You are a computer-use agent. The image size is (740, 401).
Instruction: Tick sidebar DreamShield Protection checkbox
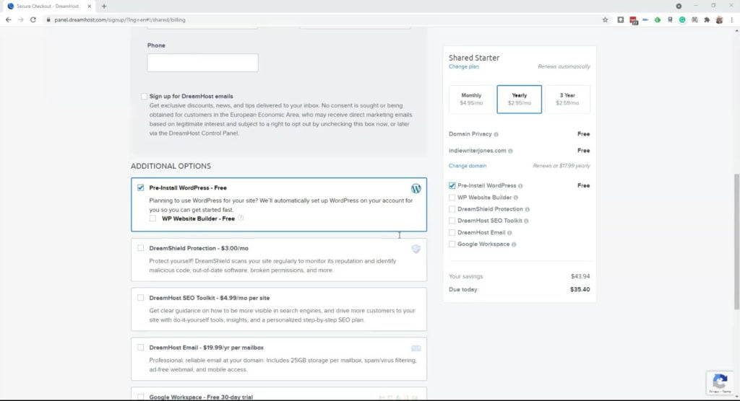[452, 208]
